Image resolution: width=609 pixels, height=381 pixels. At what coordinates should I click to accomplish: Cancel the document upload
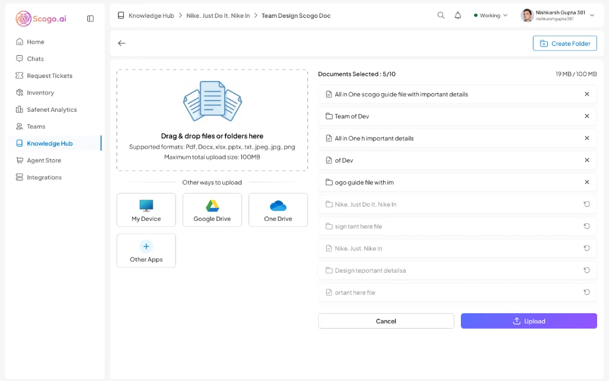pos(385,321)
